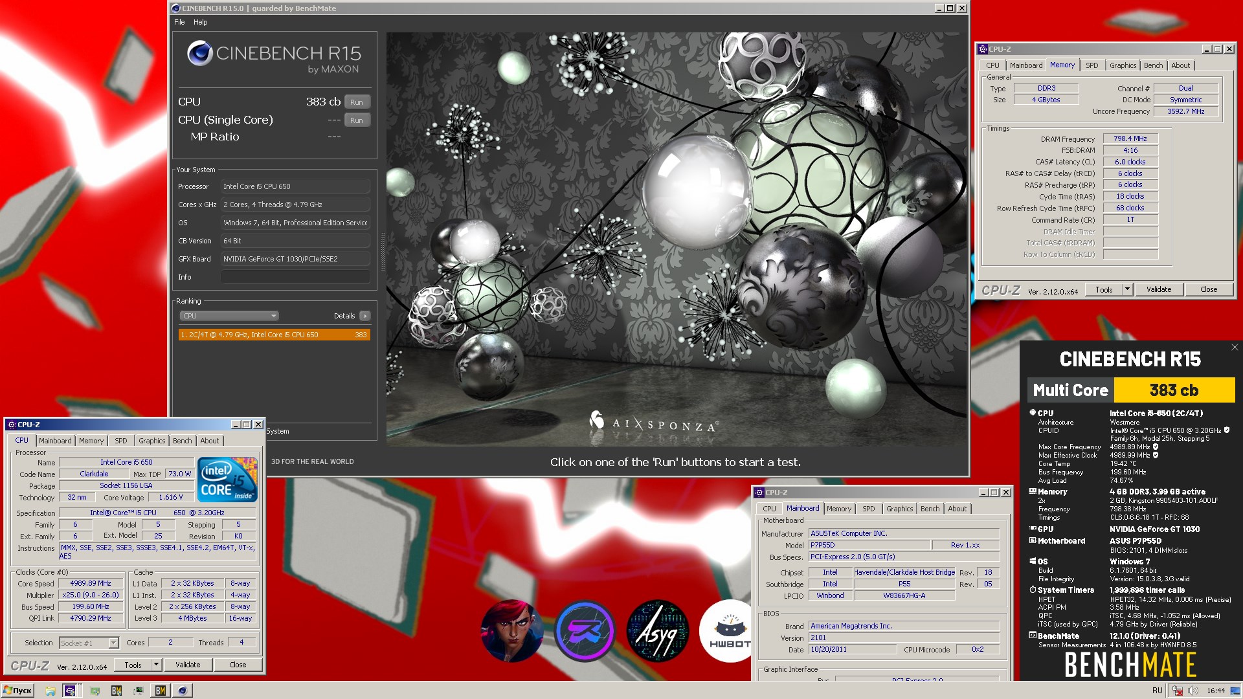The image size is (1243, 699).
Task: Switch to the running BenchMate taskbar button
Action: pyautogui.click(x=160, y=691)
